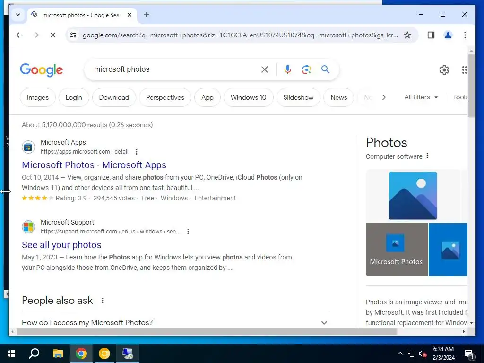
Task: Bookmark this page with the star
Action: [407, 35]
